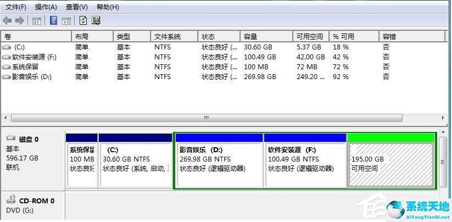Select the 影音娱乐 (D:) volume name in list
The image size is (452, 222).
click(32, 77)
